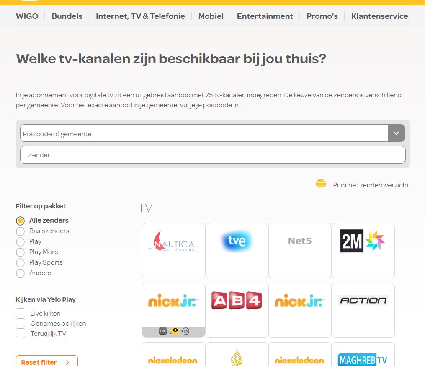Click the yellow eye icon on the nick jr. card

click(175, 330)
